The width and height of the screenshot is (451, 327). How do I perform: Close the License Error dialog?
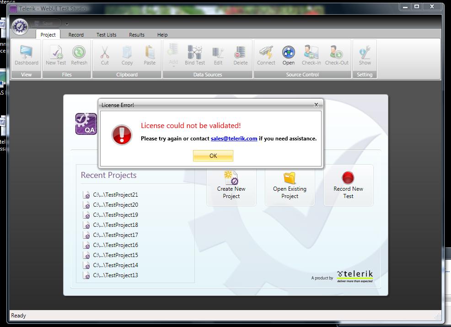pyautogui.click(x=316, y=105)
